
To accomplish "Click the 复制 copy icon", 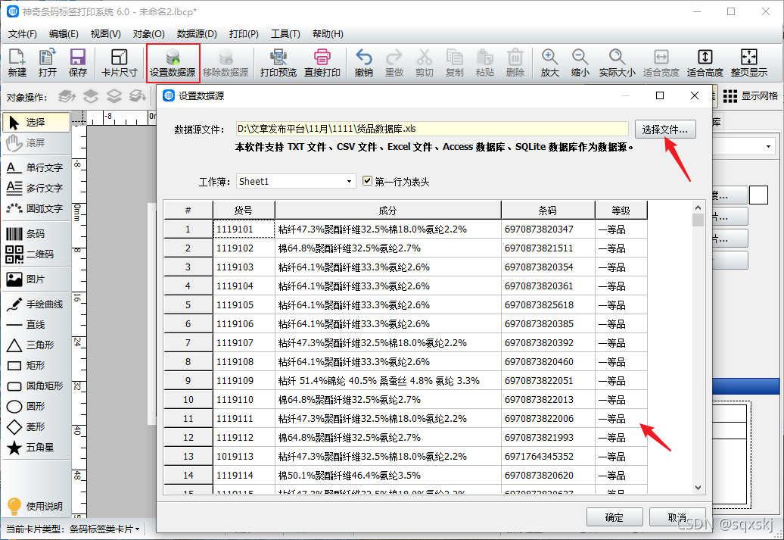I will click(455, 63).
